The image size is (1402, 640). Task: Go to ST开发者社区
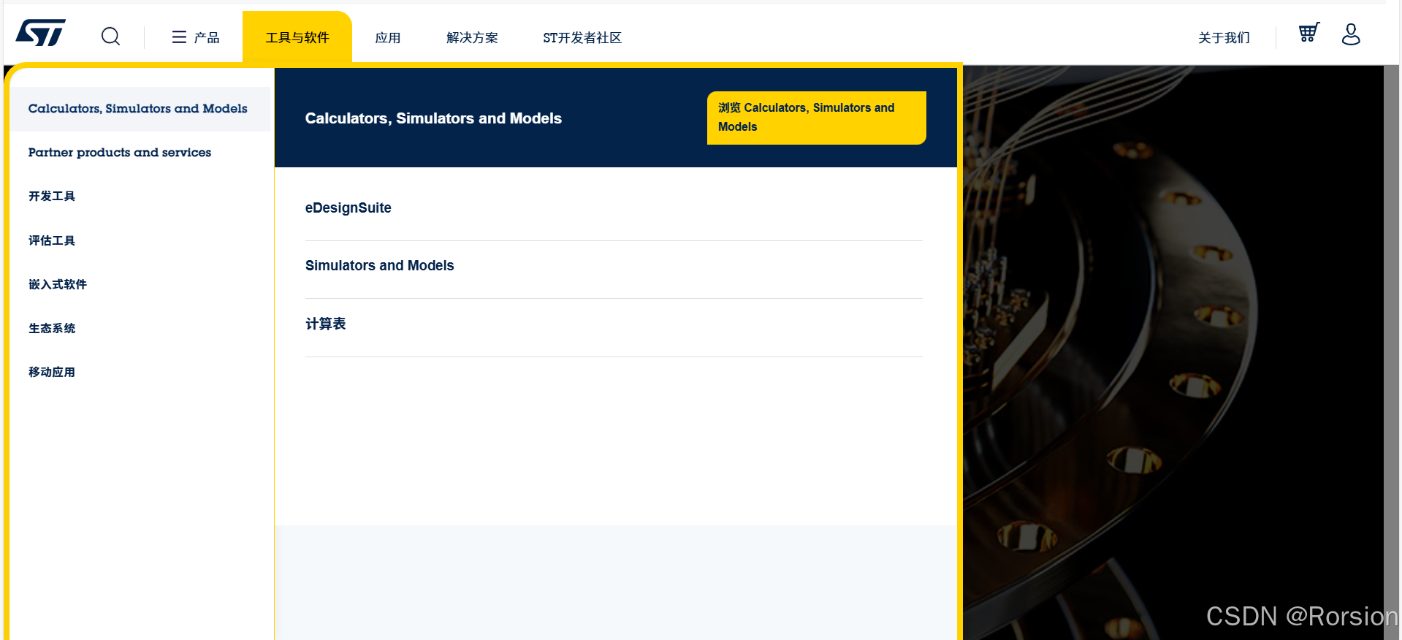pos(582,38)
